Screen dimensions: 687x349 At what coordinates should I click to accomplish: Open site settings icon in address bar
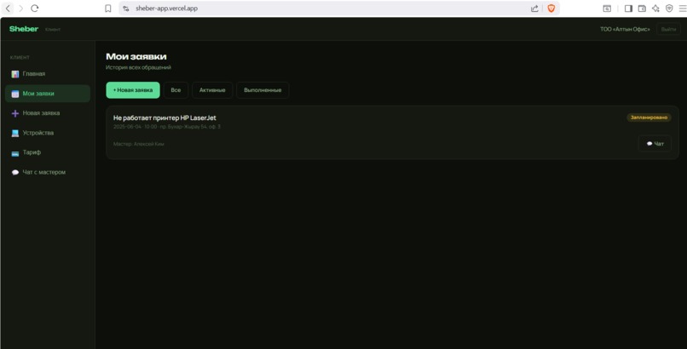(x=126, y=9)
